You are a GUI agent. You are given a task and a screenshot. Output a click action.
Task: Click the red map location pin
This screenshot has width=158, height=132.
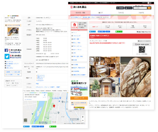coord(54,106)
